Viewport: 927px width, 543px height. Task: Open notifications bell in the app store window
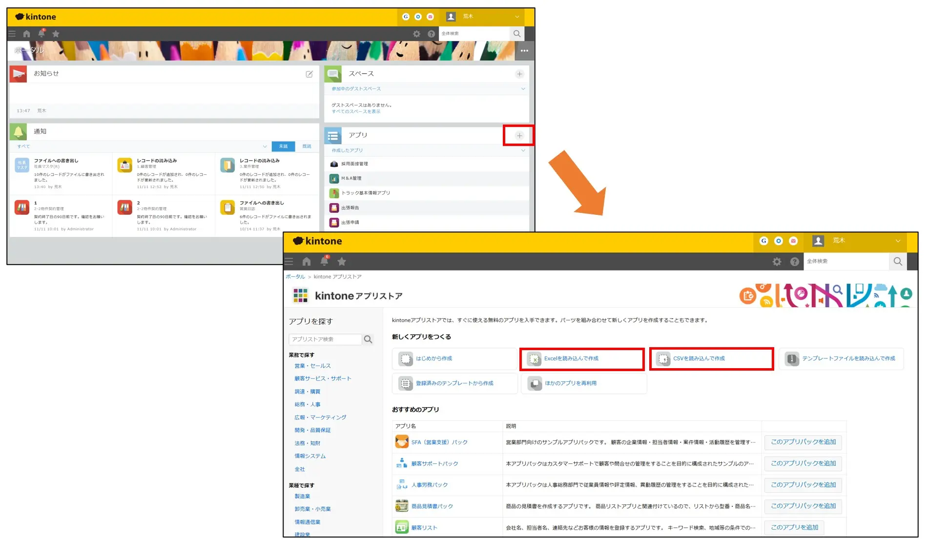click(324, 261)
